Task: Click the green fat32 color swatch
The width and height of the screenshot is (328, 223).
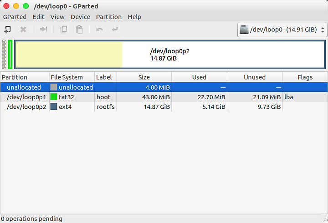Action: click(x=54, y=97)
